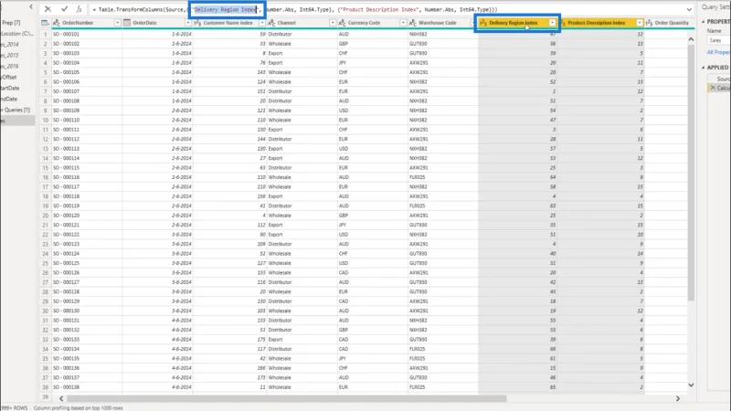The height and width of the screenshot is (411, 731).
Task: Select the query ending in _2015
Action: 9,55
